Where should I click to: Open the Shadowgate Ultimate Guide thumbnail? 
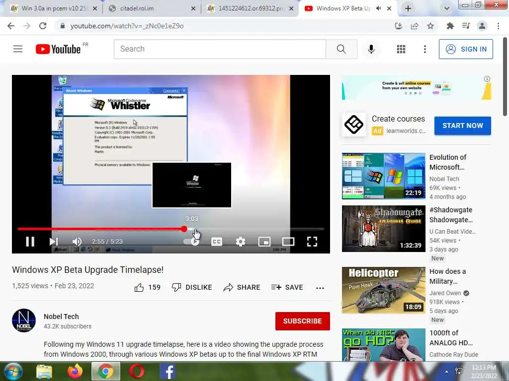pos(383,228)
